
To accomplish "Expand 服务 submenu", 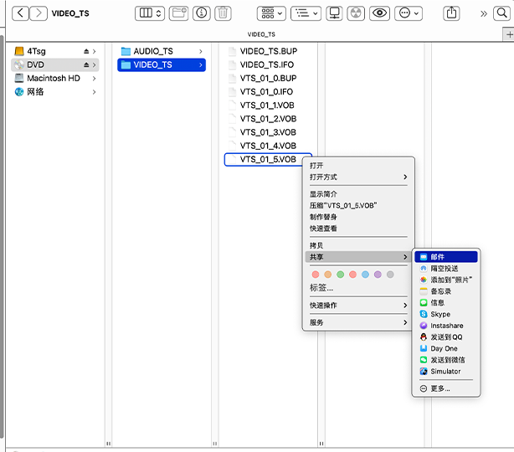I will 358,322.
